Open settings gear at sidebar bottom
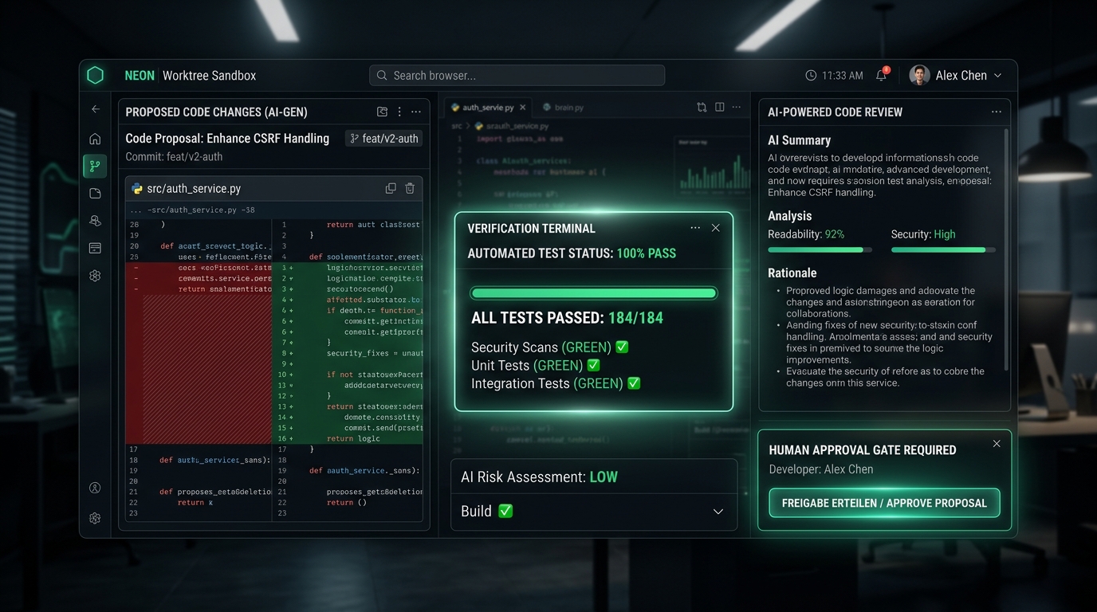Screen dimensions: 1097x612 (96, 518)
